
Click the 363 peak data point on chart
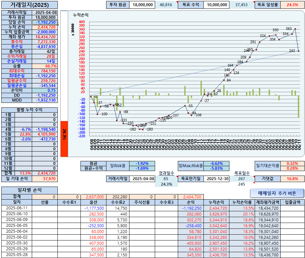click(x=295, y=29)
